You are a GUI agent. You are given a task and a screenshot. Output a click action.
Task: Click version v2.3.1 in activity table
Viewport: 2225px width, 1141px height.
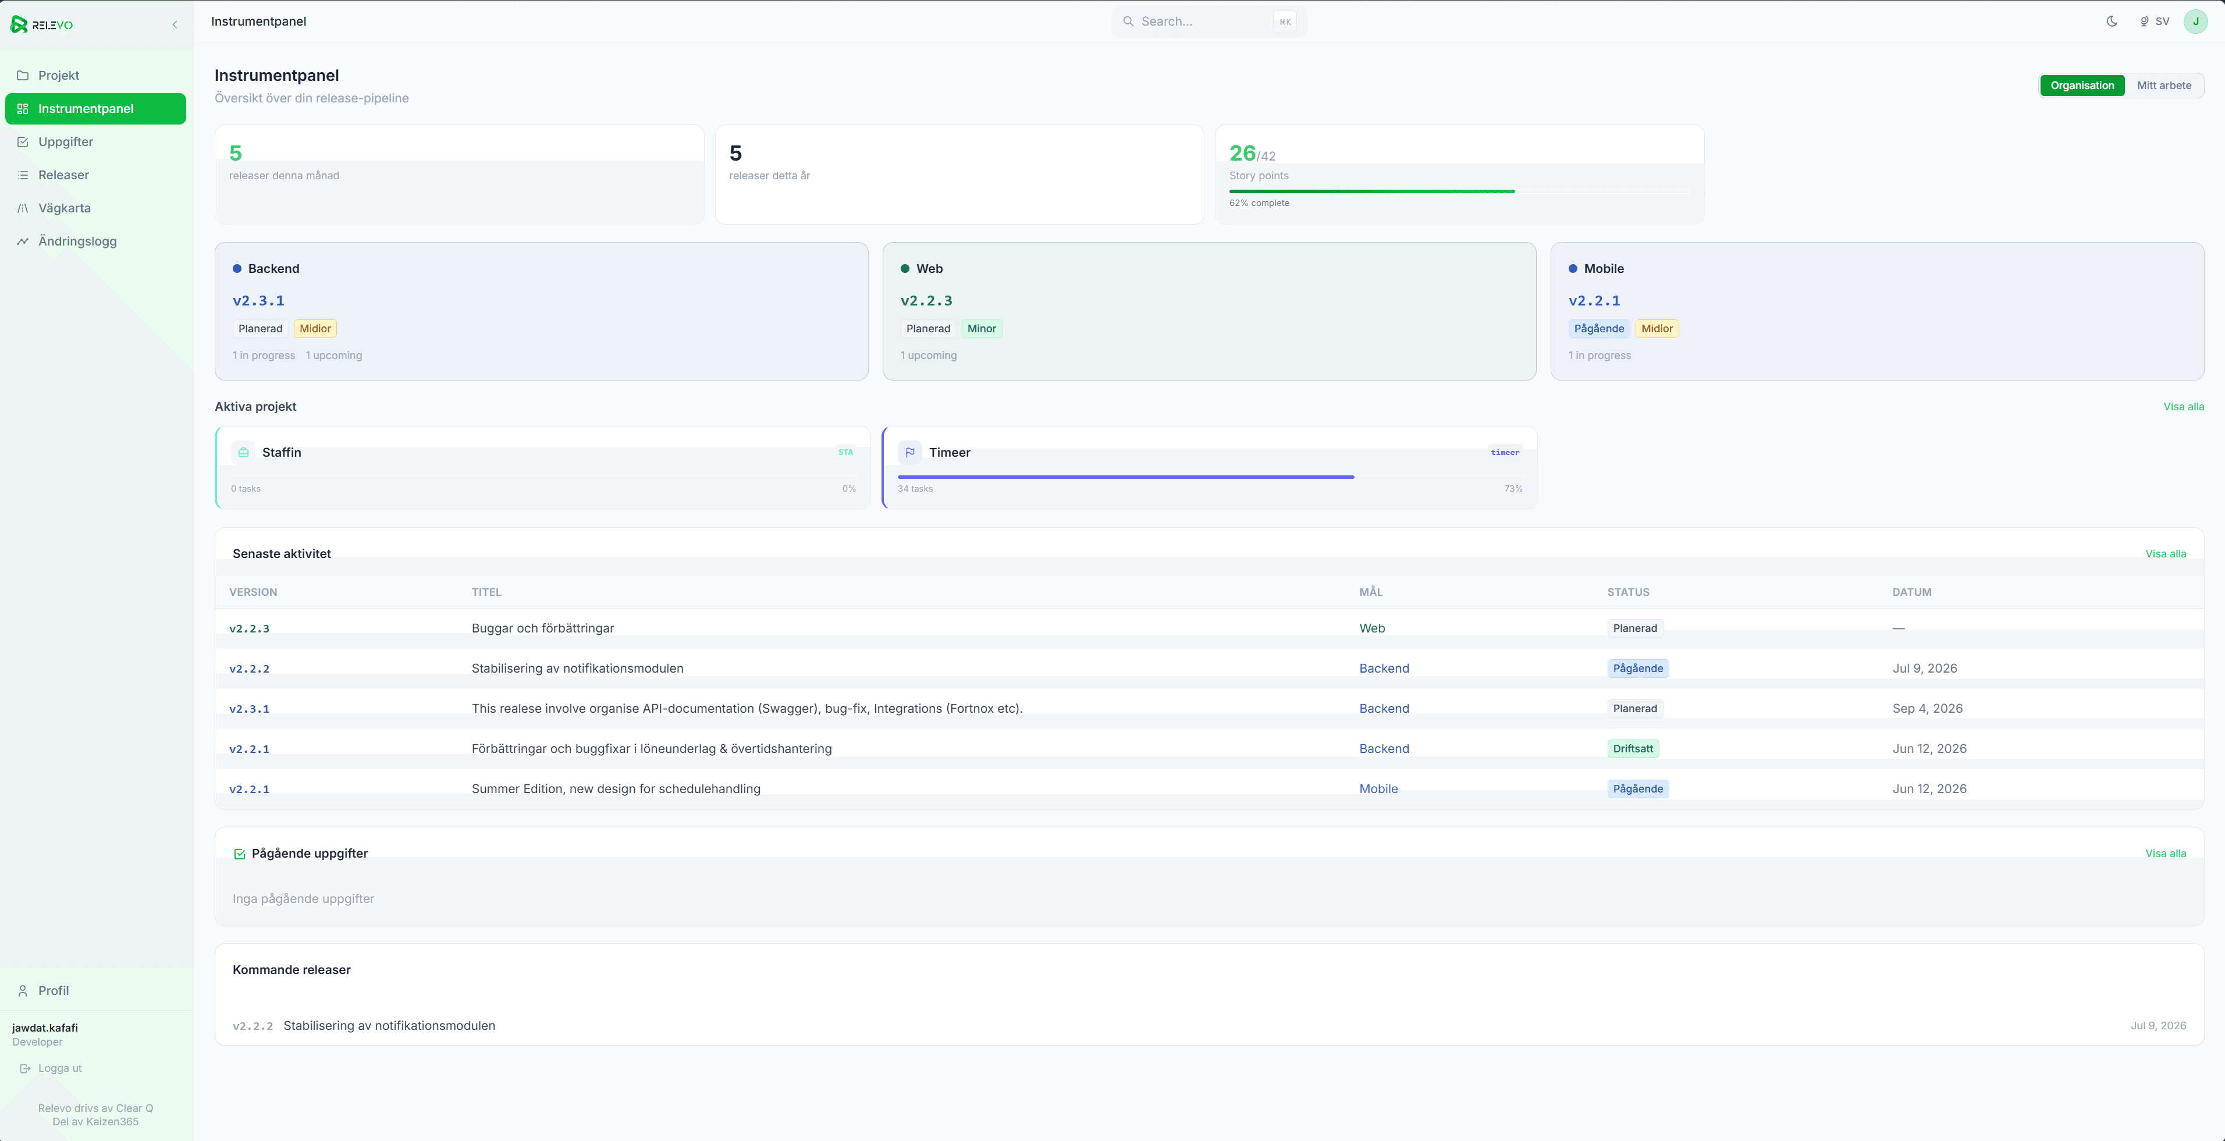coord(249,709)
